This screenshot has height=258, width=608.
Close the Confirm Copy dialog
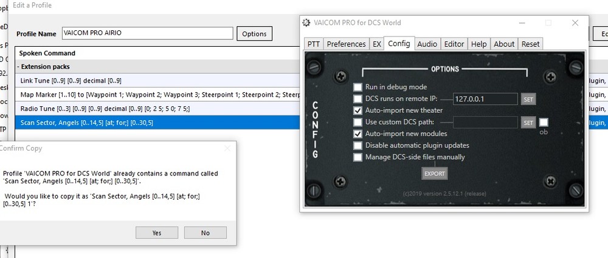click(x=227, y=148)
